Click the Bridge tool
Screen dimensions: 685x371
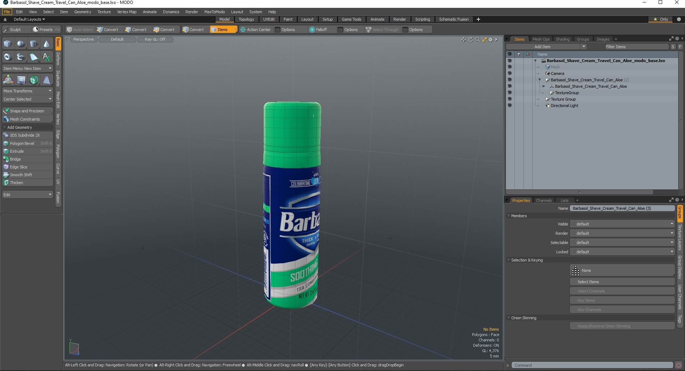tap(27, 159)
